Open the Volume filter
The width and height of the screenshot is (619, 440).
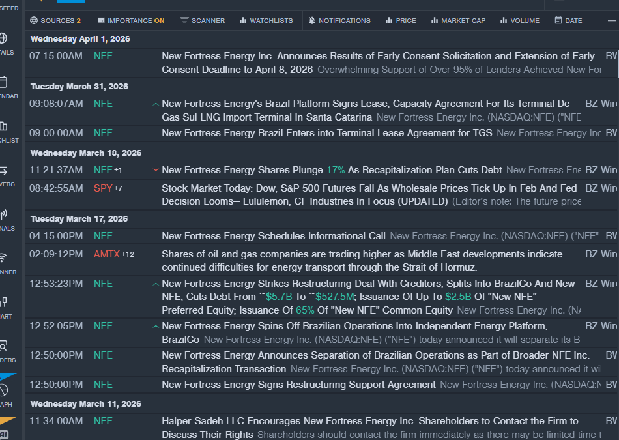(519, 21)
